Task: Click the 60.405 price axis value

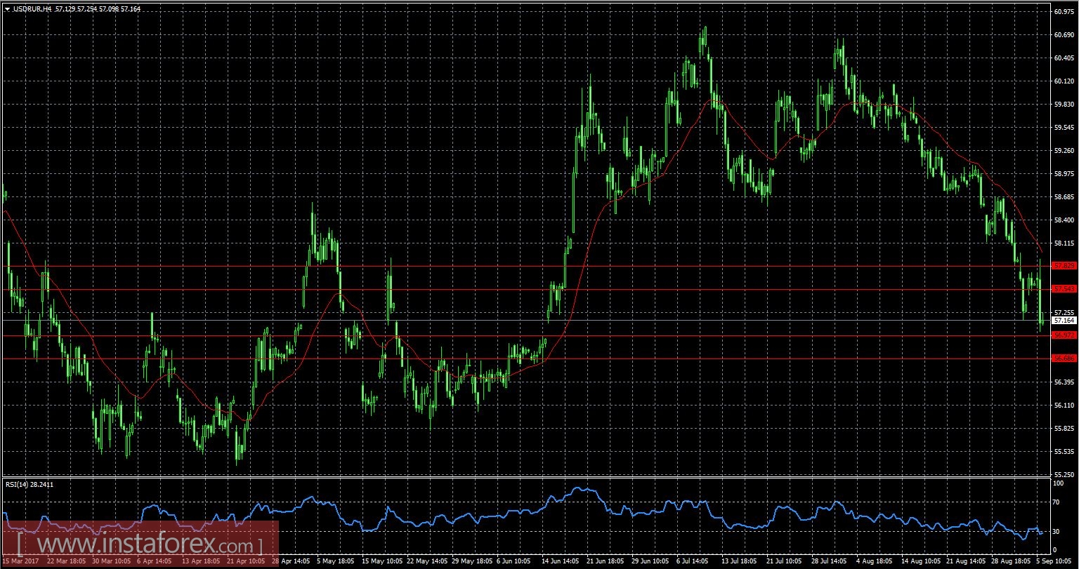Action: coord(1064,58)
